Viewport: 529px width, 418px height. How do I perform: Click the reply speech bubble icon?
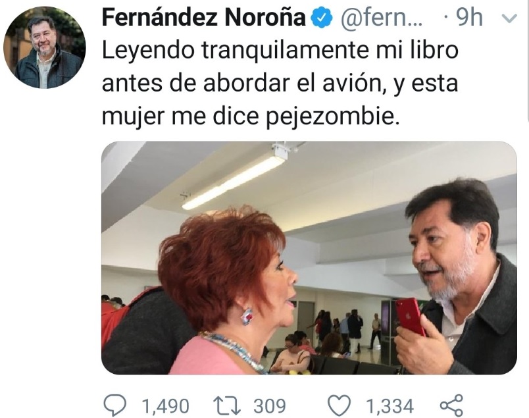[114, 405]
